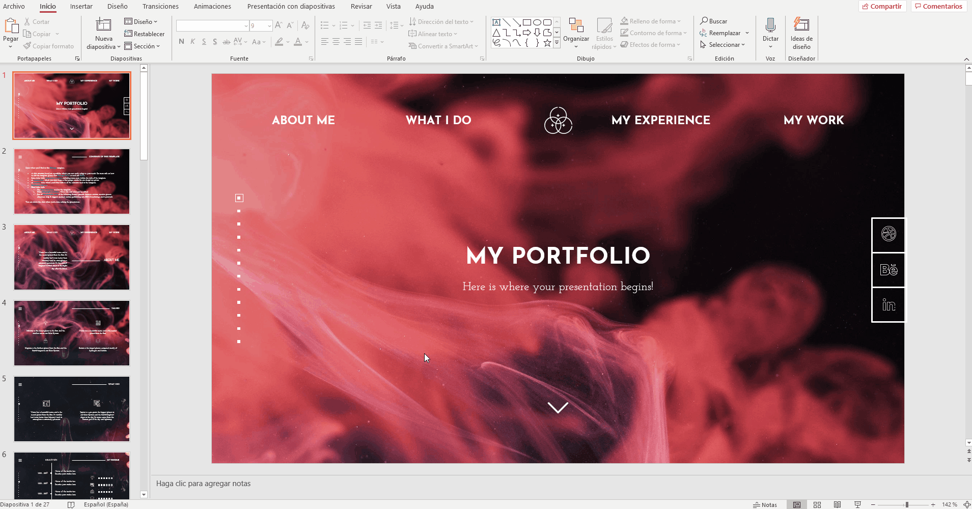Toggle center text alignment

click(x=336, y=42)
